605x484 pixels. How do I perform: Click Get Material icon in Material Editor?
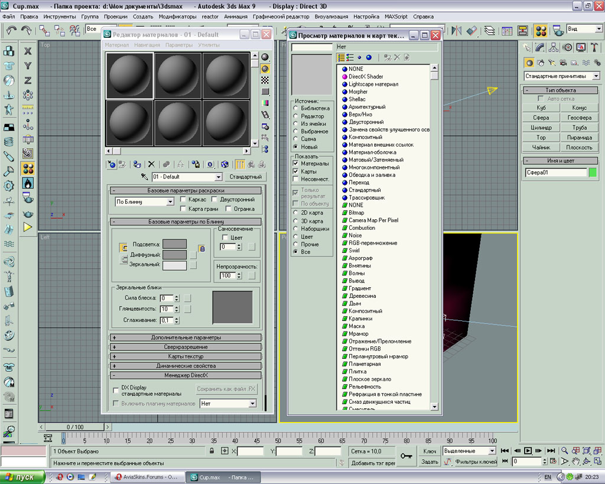pos(112,164)
